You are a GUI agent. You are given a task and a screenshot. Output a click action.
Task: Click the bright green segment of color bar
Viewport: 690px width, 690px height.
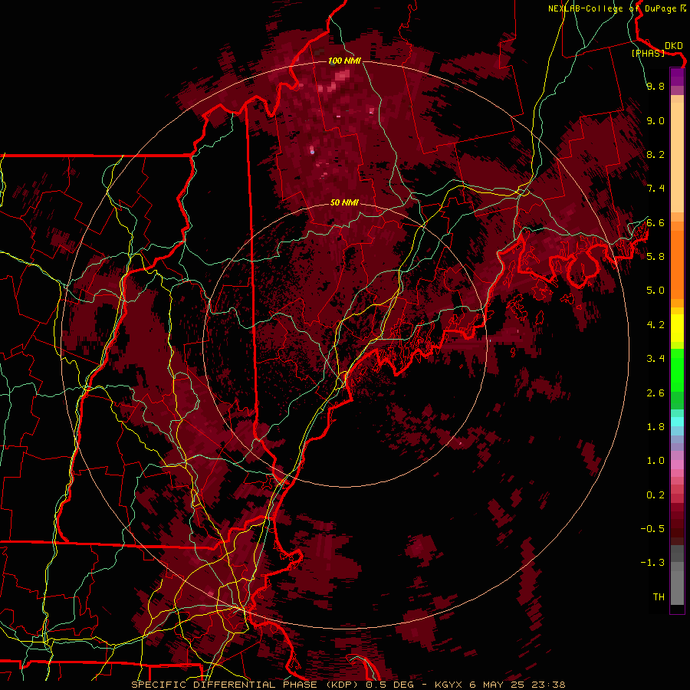677,372
